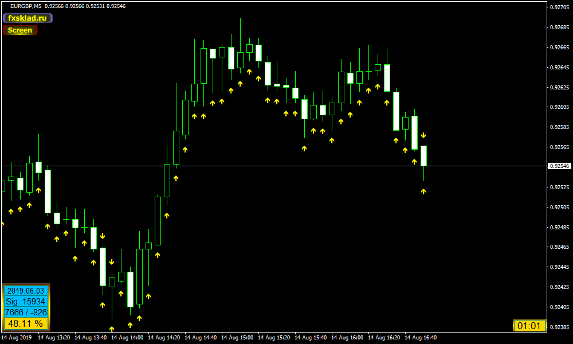
Task: Click the 48.11 % win rate box
Action: [26, 323]
